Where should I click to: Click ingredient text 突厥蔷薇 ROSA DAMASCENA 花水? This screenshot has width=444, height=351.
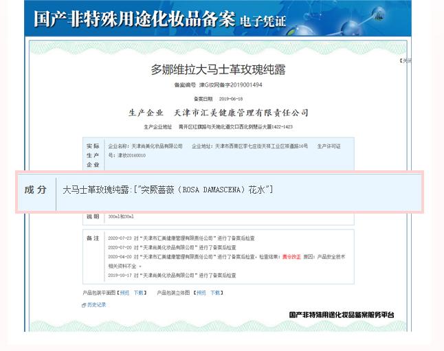point(203,190)
